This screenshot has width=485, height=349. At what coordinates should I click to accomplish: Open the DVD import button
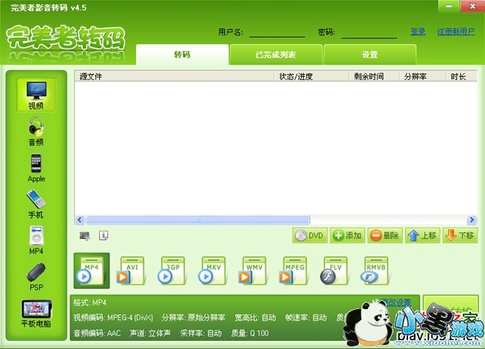click(310, 236)
